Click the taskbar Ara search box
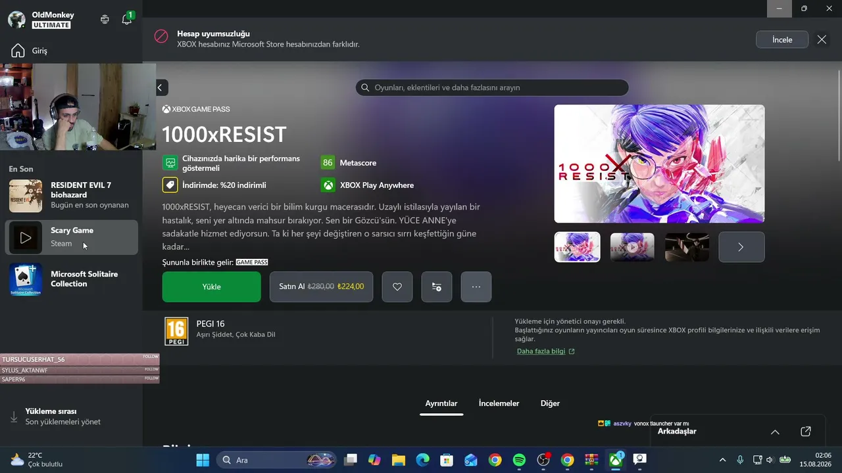Image resolution: width=842 pixels, height=473 pixels. tap(276, 460)
